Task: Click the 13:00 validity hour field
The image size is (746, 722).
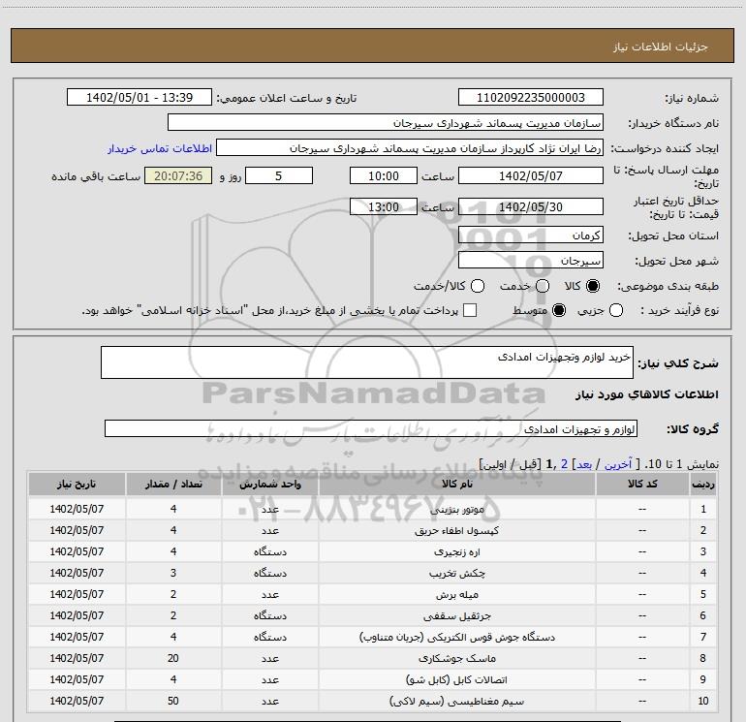Action: [x=384, y=206]
